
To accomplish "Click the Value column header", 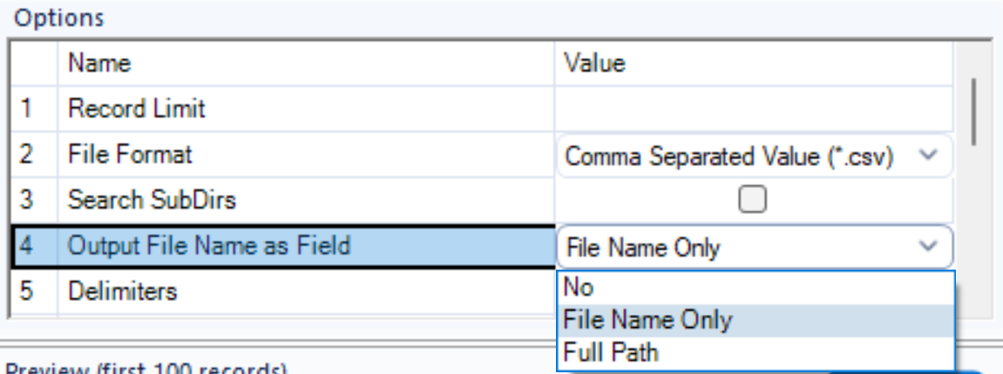I will tap(755, 63).
